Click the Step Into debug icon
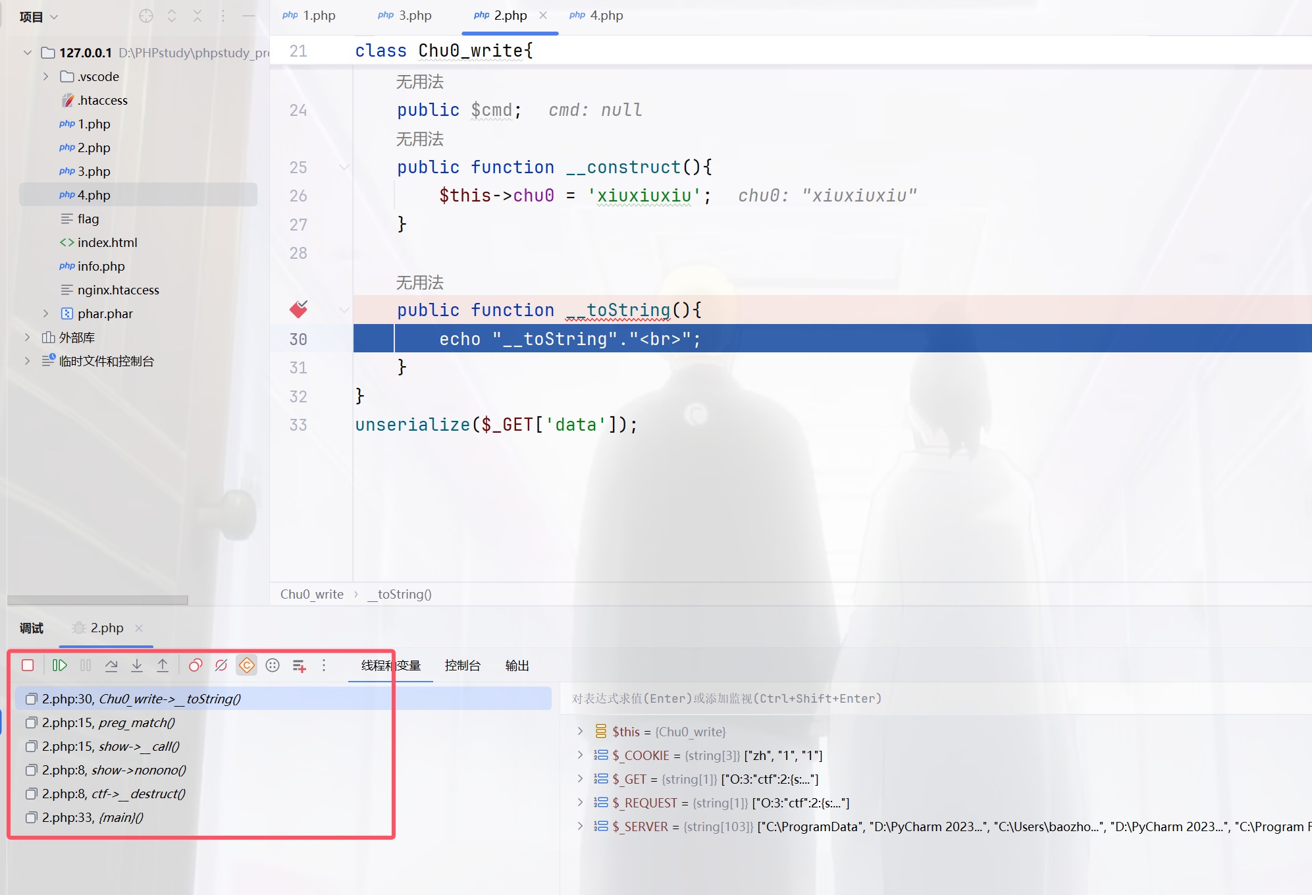This screenshot has height=895, width=1312. pyautogui.click(x=137, y=665)
